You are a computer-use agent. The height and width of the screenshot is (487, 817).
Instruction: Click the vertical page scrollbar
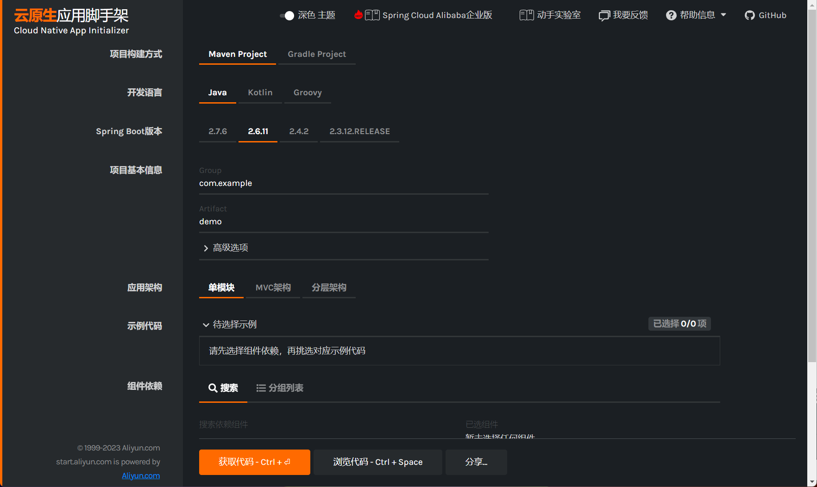point(812,185)
